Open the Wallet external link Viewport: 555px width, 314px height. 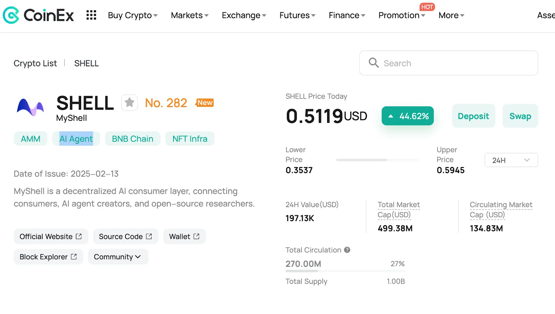click(184, 236)
